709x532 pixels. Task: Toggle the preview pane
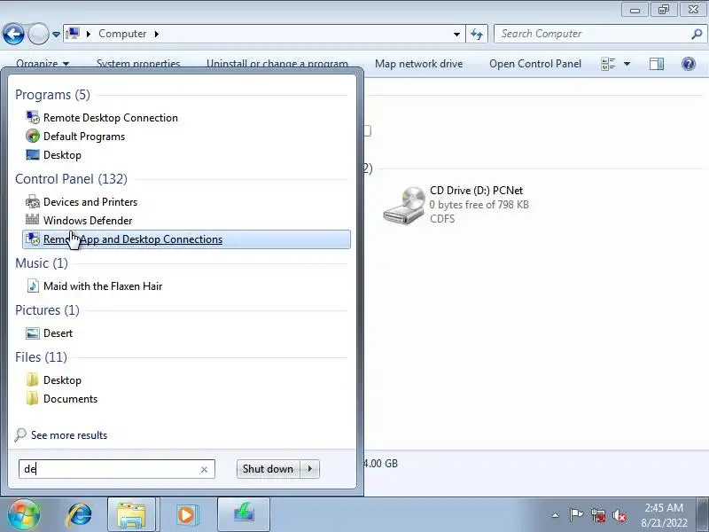point(657,64)
